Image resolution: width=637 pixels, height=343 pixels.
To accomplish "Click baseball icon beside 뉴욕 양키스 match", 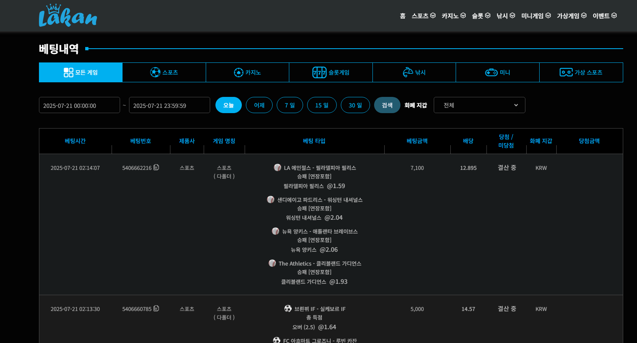I will pos(275,231).
